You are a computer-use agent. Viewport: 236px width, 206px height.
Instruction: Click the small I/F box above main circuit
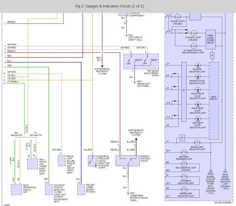pos(212,56)
